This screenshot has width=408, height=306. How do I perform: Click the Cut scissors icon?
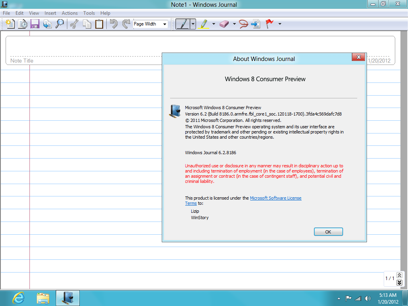tap(75, 24)
